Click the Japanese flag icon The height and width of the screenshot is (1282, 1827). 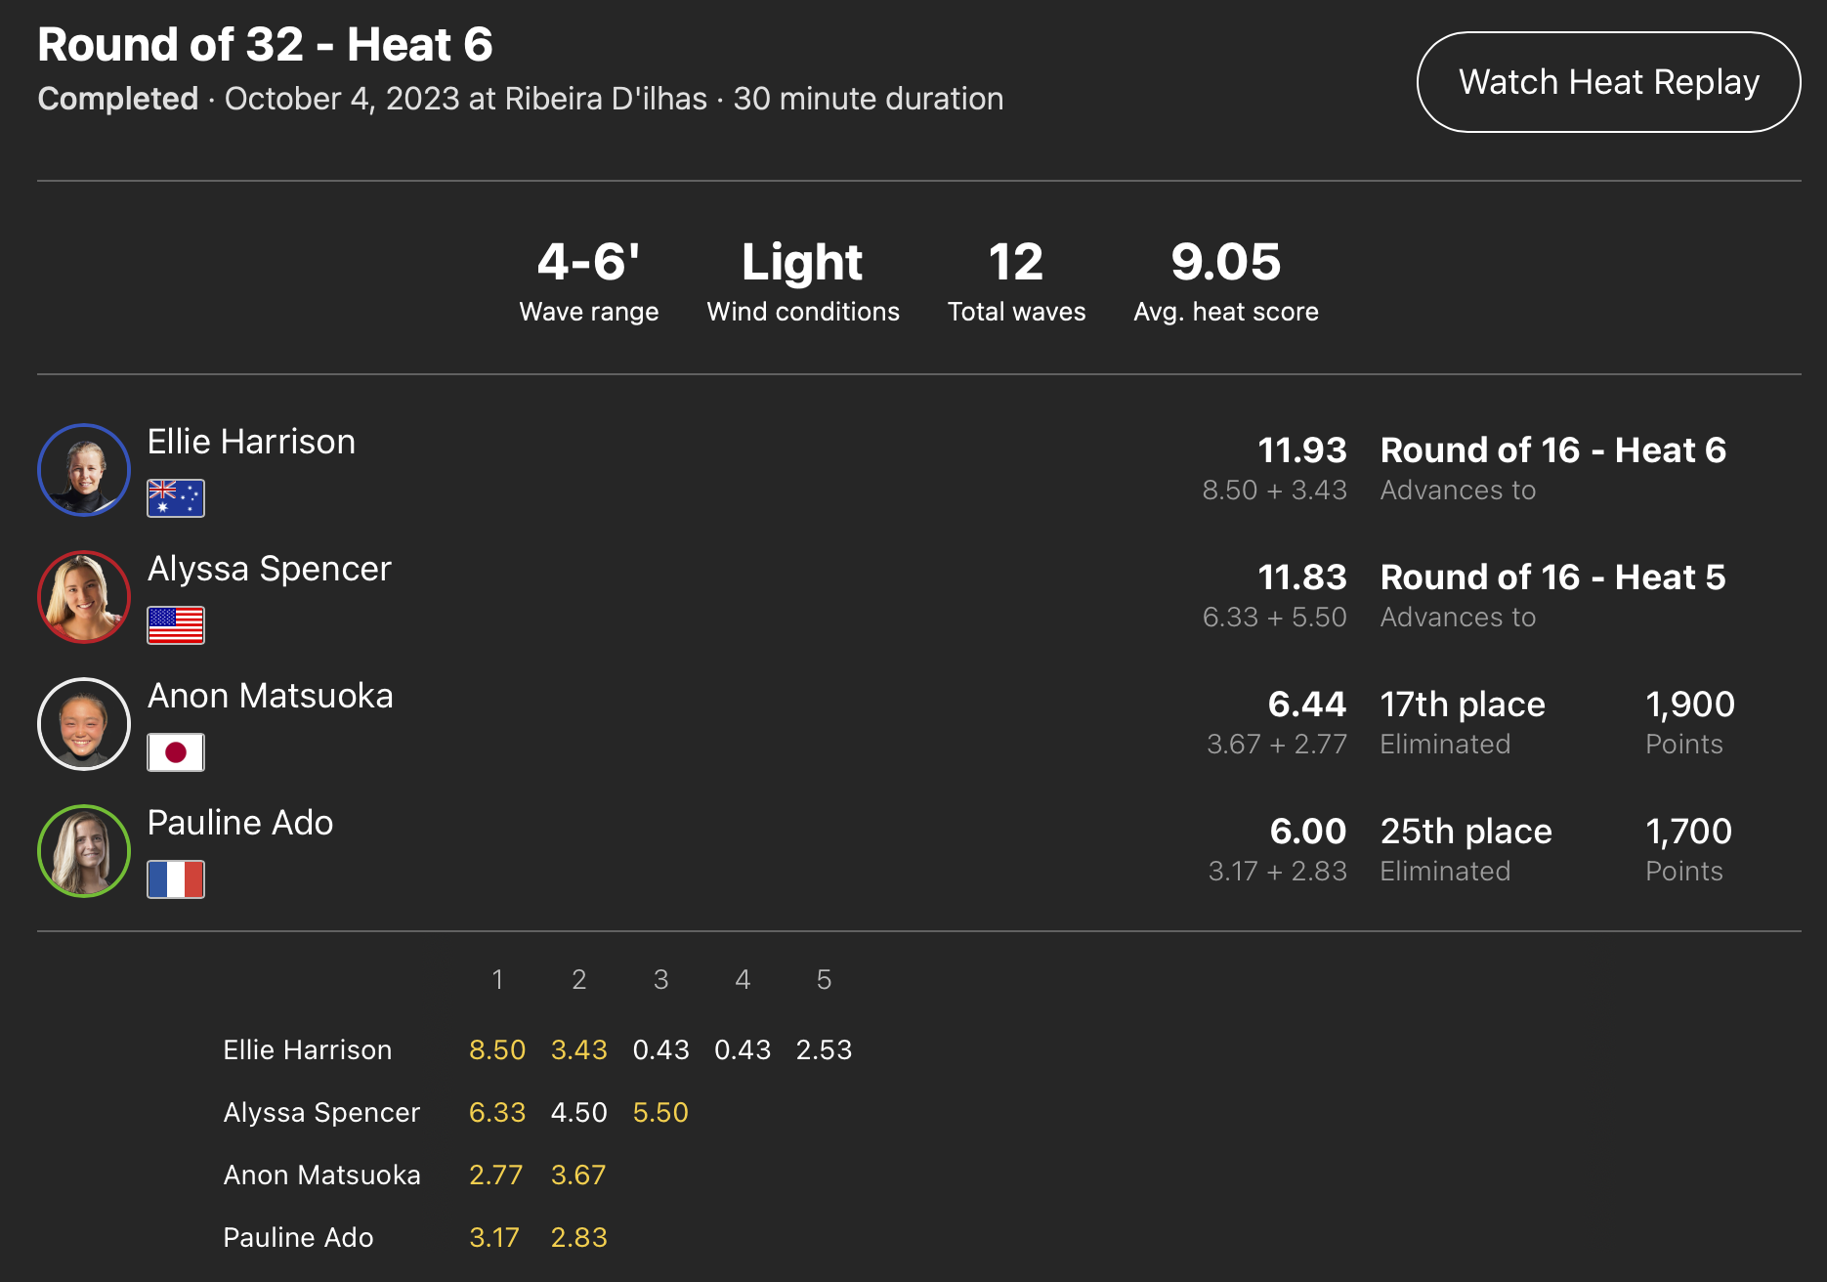176,752
